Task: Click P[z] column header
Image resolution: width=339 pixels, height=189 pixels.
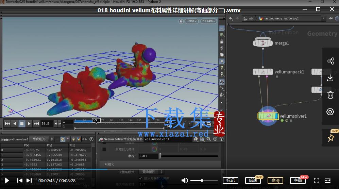Action: pos(80,145)
